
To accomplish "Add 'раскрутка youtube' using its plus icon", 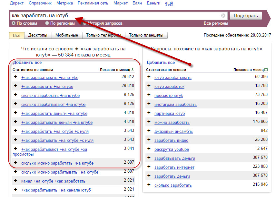I will click(x=149, y=149).
